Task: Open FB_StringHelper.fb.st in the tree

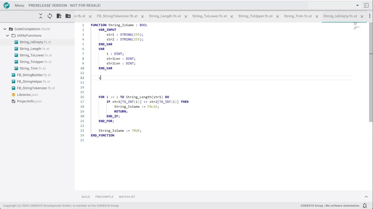Action: (34, 82)
